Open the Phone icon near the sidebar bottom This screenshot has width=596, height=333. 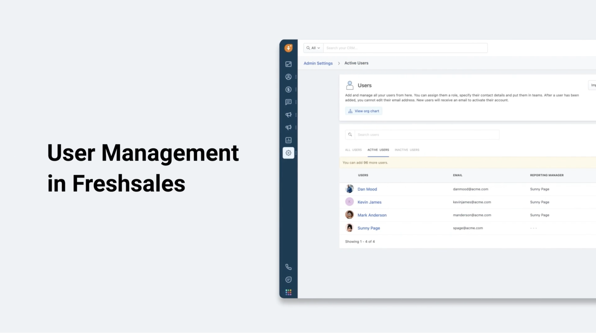288,267
